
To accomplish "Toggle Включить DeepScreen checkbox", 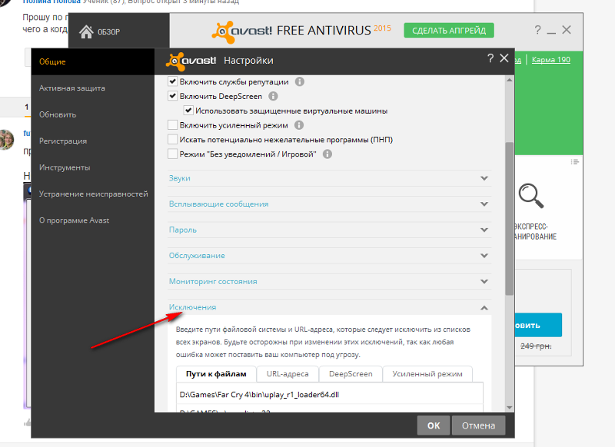I will pyautogui.click(x=172, y=96).
